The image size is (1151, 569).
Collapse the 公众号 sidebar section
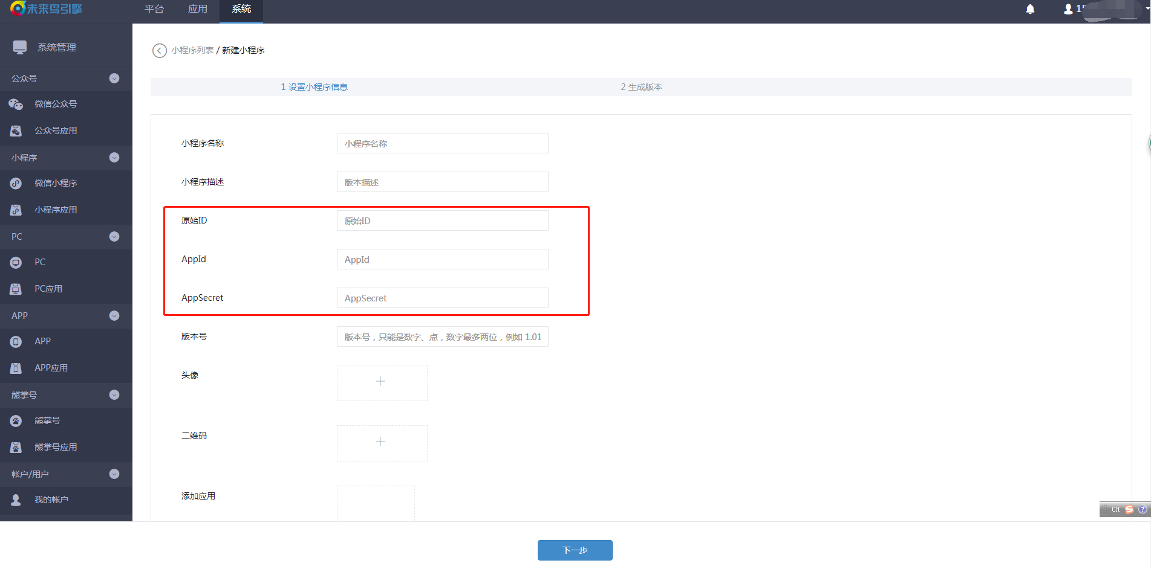[114, 79]
